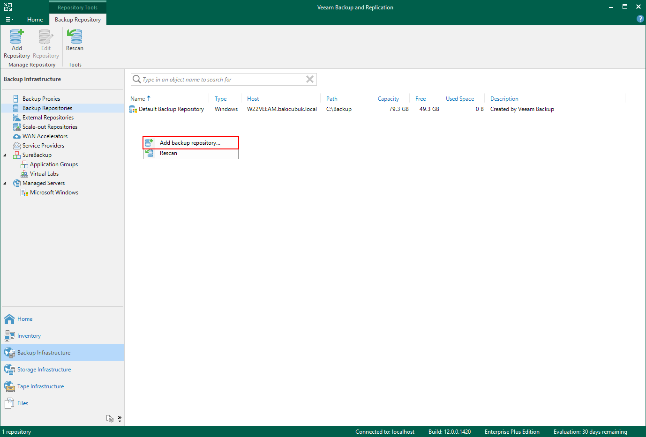Sort by the Description column header
This screenshot has width=646, height=437.
pos(504,99)
